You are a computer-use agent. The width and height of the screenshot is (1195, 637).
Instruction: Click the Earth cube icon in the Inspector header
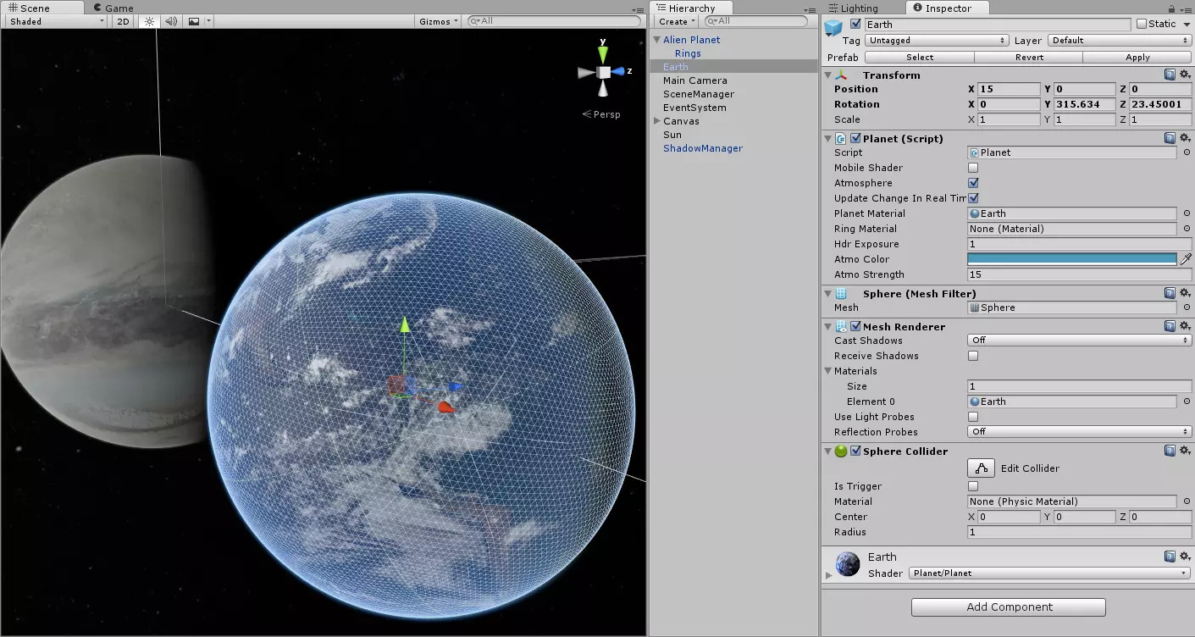833,26
